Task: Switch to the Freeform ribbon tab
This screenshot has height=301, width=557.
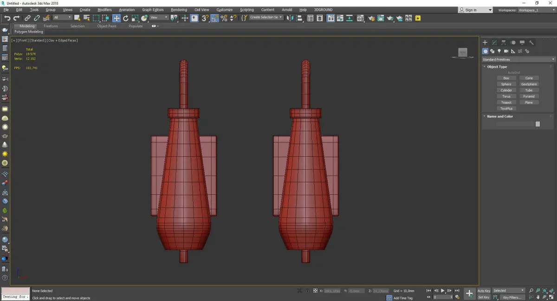Action: (x=51, y=26)
